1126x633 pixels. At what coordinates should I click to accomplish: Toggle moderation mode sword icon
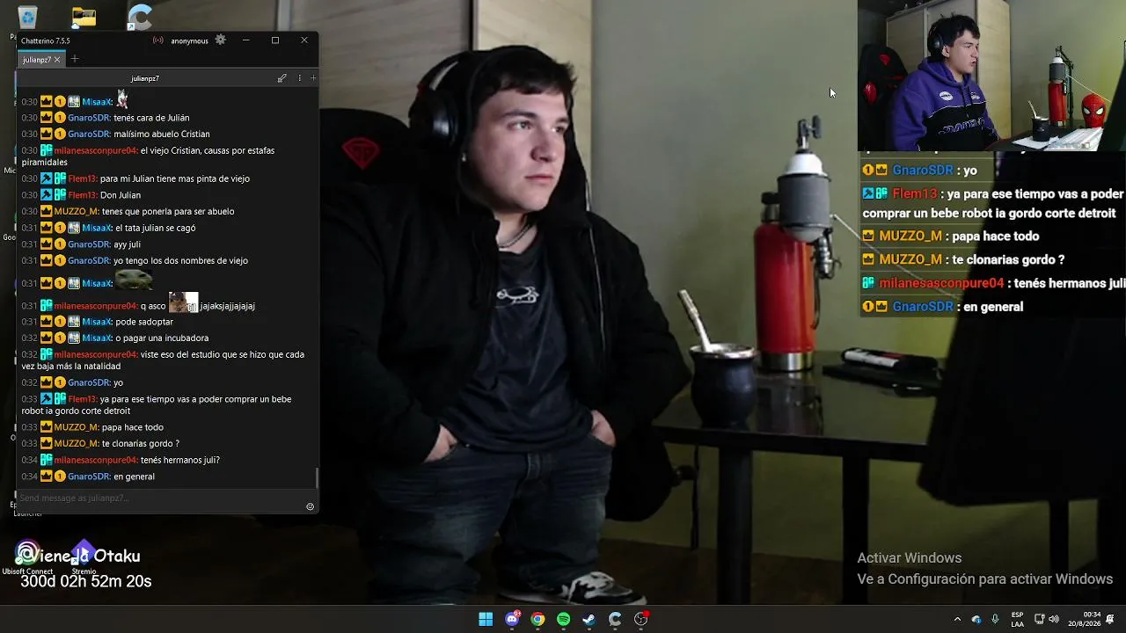coord(281,78)
